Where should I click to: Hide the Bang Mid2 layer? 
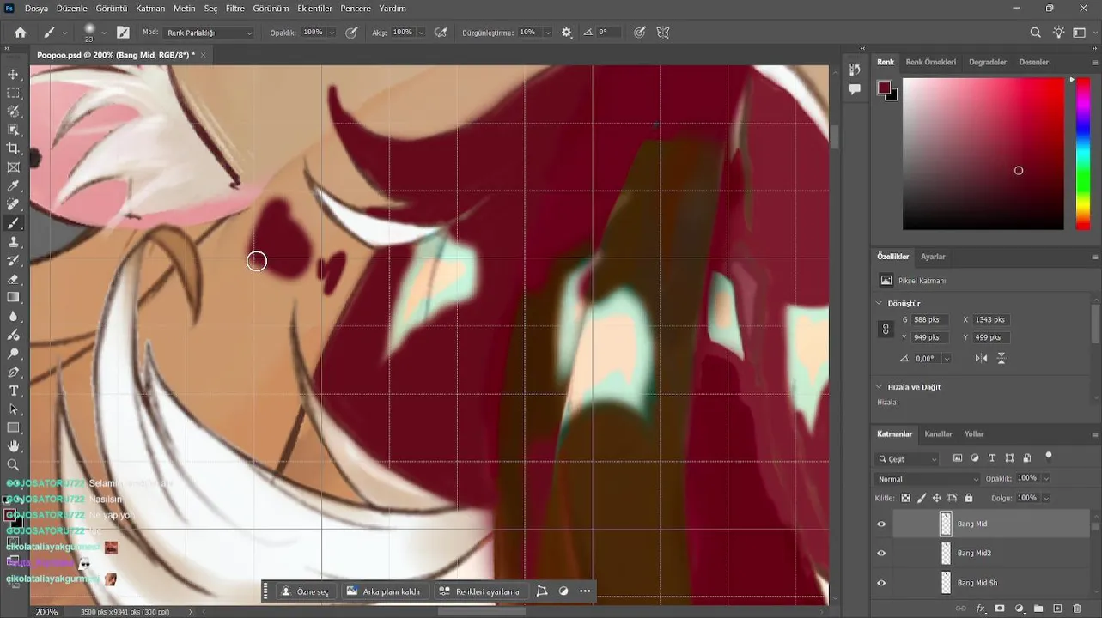881,554
